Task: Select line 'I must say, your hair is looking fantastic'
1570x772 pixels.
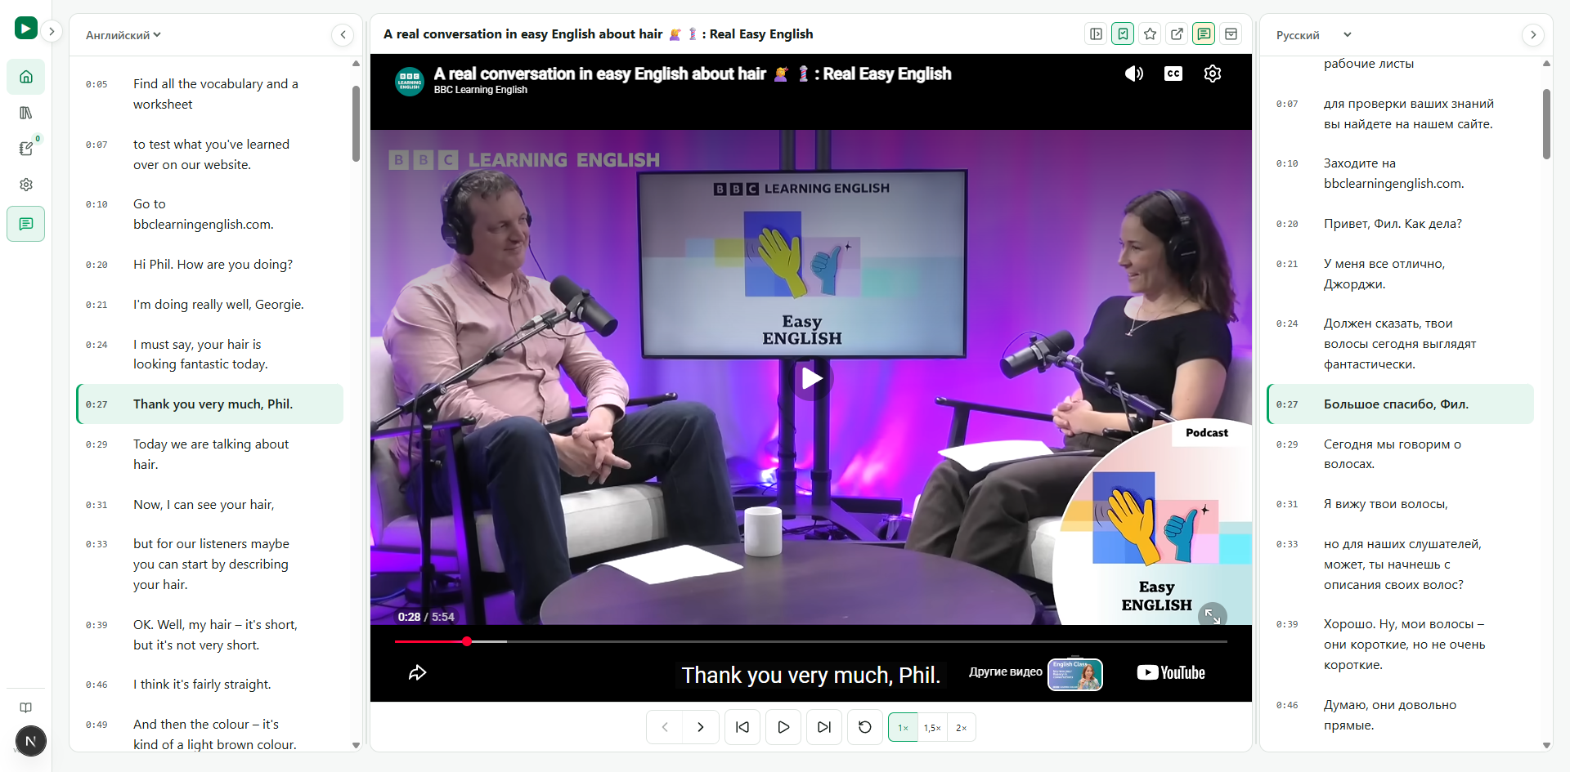Action: coord(210,355)
